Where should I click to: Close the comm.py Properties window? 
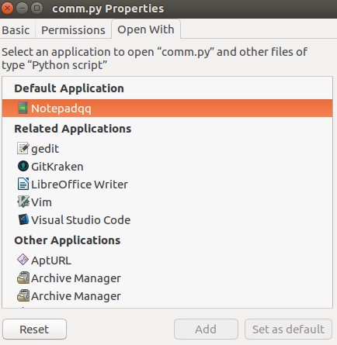7,9
